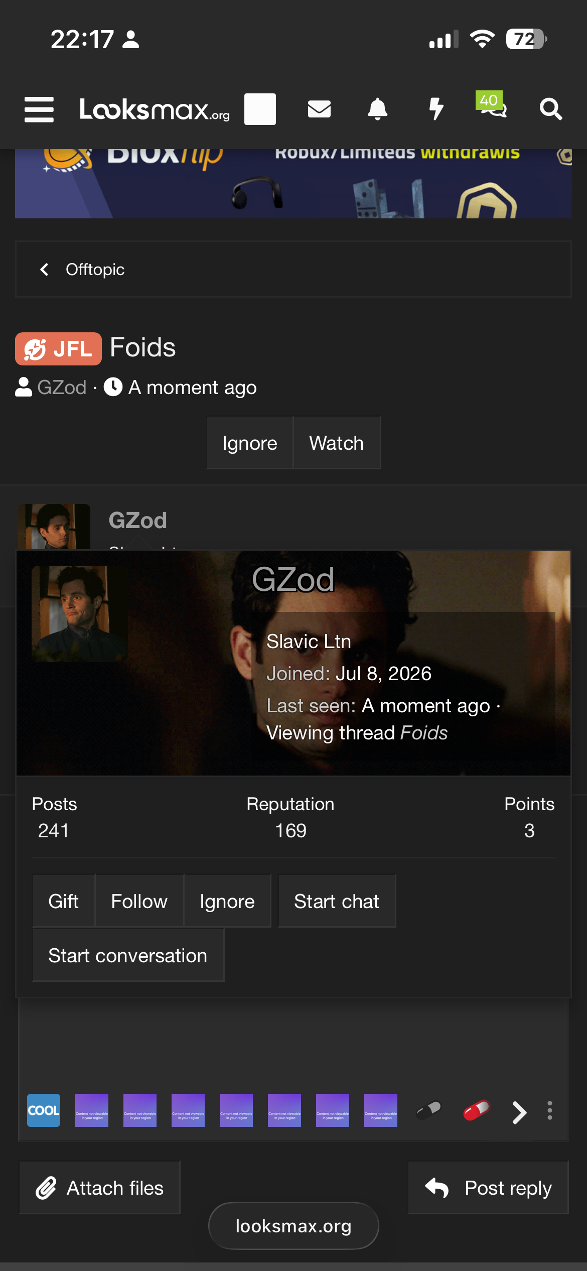Toggle Follow for user GZod

(x=139, y=901)
